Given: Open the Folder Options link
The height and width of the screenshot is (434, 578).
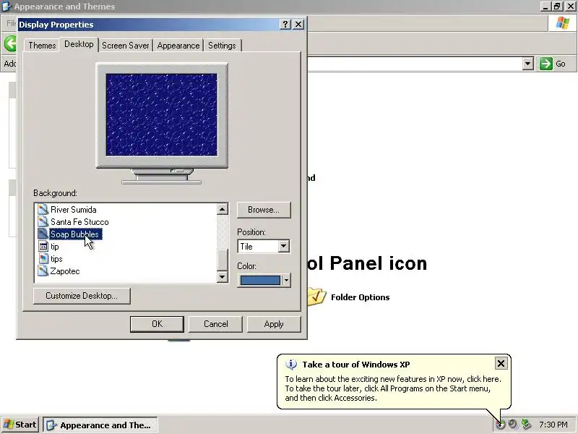Looking at the screenshot, I should click(x=360, y=297).
